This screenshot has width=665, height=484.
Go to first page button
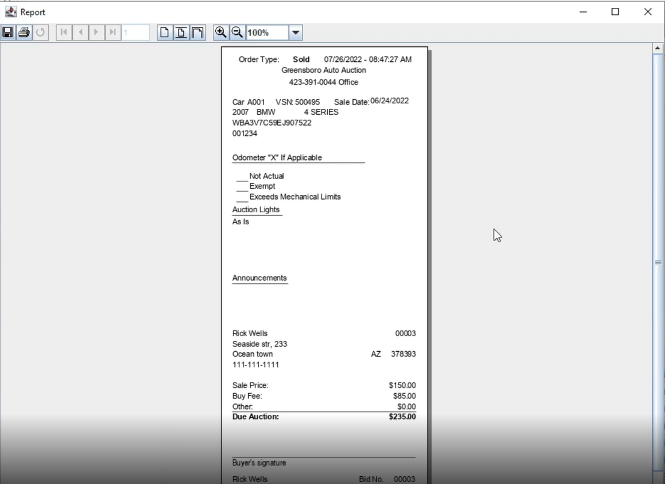pyautogui.click(x=64, y=32)
